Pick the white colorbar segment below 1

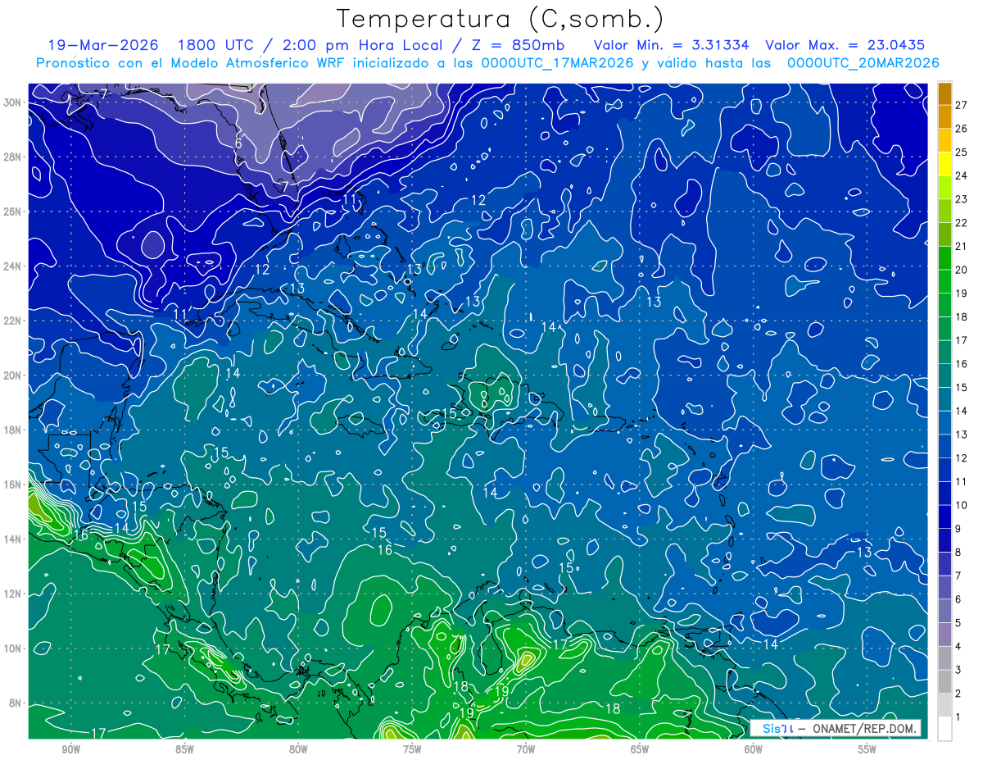coord(944,729)
